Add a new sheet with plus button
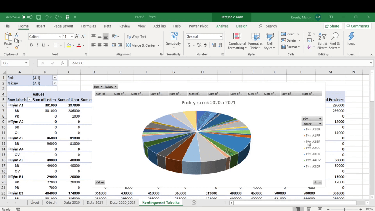Viewport: 375px width, 211px height. tap(194, 203)
